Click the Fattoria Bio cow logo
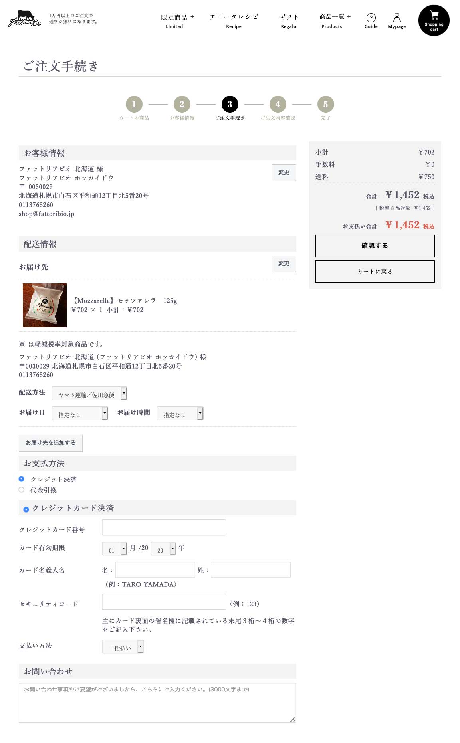 (25, 18)
